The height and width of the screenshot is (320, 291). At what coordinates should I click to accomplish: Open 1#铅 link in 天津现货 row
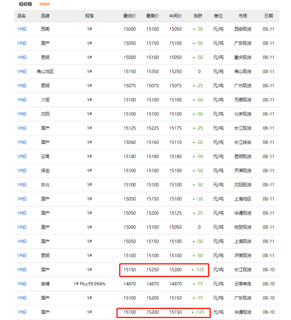click(x=21, y=170)
